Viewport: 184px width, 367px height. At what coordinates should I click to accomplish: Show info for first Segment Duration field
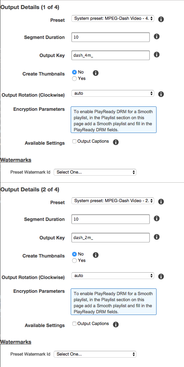(x=157, y=37)
